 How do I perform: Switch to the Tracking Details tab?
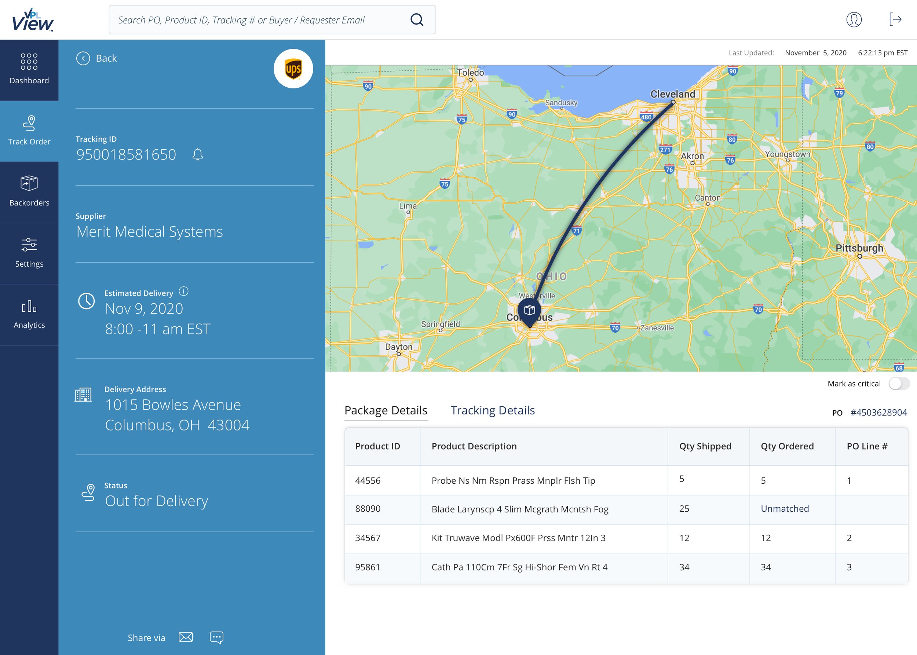pos(493,411)
